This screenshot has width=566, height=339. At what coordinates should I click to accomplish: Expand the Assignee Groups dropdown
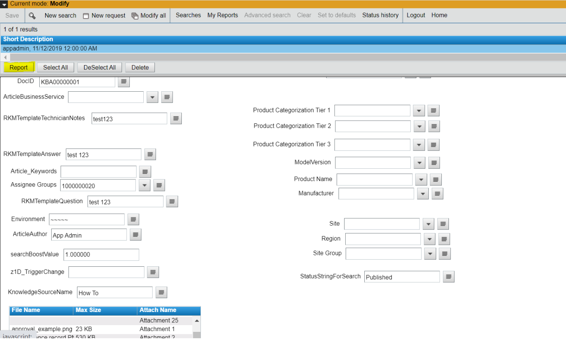point(144,185)
